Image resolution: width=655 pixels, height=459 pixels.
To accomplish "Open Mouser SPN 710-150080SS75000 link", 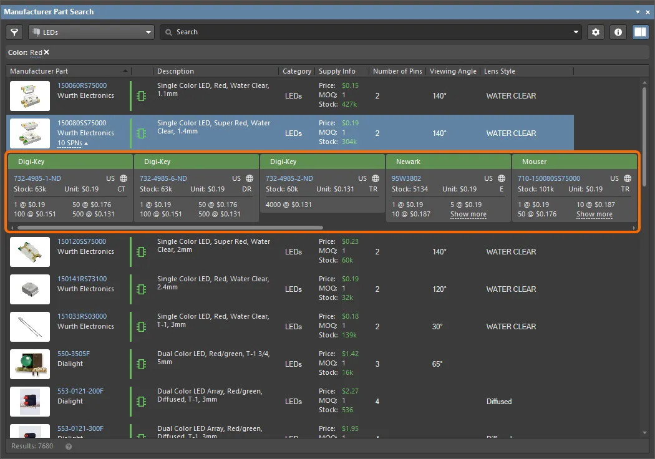I will [549, 179].
